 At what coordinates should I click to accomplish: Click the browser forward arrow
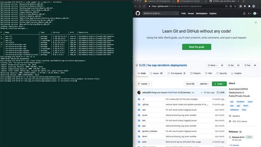[x=140, y=7]
